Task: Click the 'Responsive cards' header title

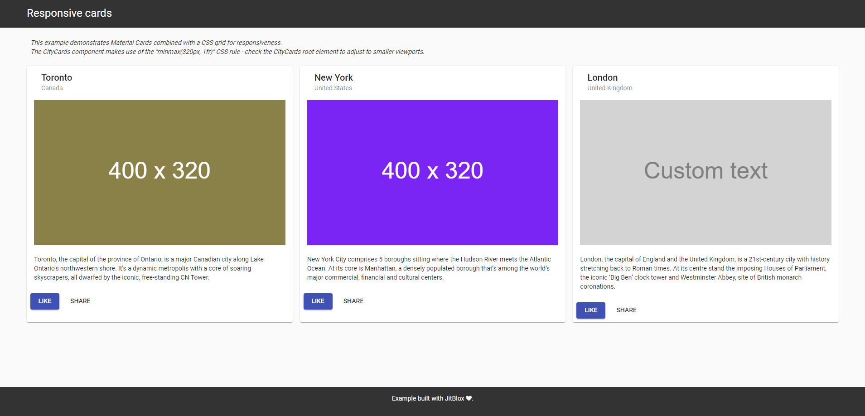Action: [69, 13]
